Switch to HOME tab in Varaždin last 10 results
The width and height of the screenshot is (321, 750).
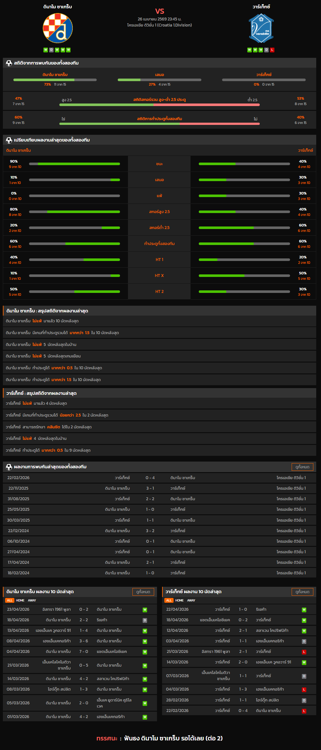179,601
